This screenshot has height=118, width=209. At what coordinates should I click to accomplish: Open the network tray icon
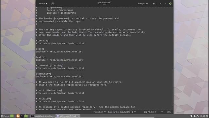point(198,116)
